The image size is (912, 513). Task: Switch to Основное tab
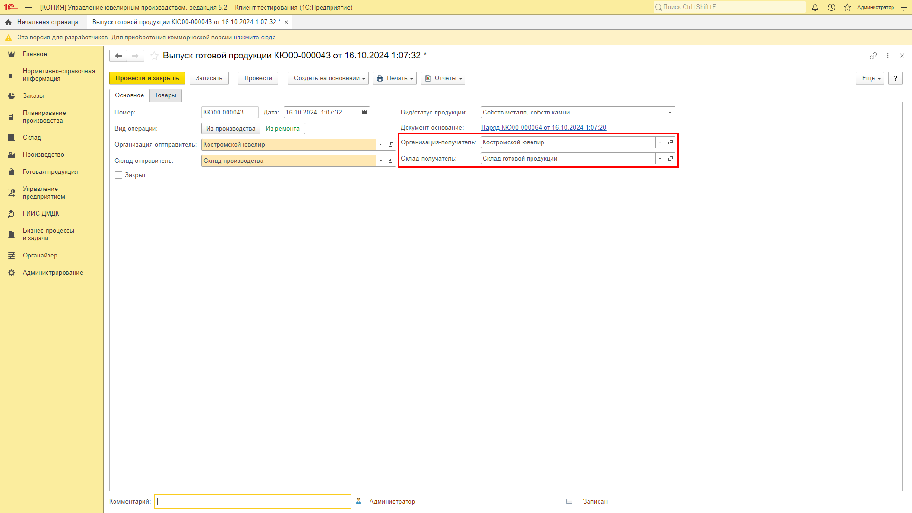click(129, 95)
